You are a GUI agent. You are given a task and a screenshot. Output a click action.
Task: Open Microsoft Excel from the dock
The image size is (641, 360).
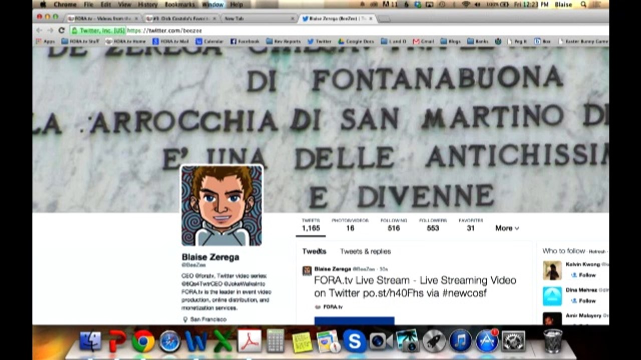tap(222, 341)
